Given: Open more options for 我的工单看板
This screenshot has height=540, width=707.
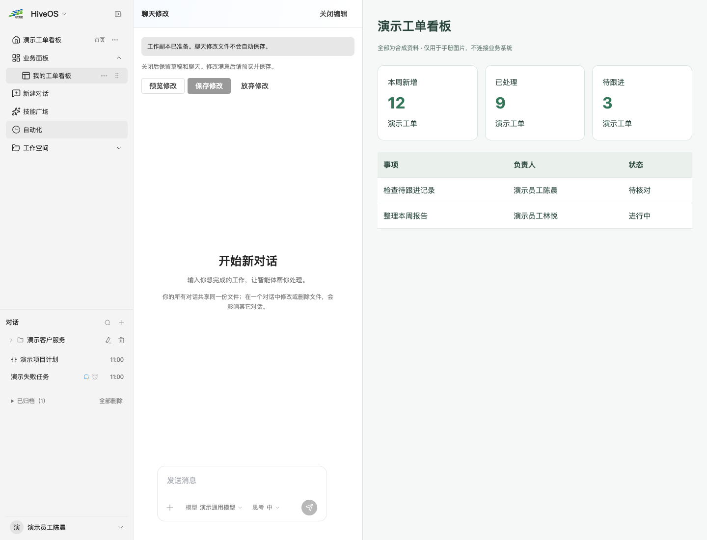Looking at the screenshot, I should click(x=104, y=76).
